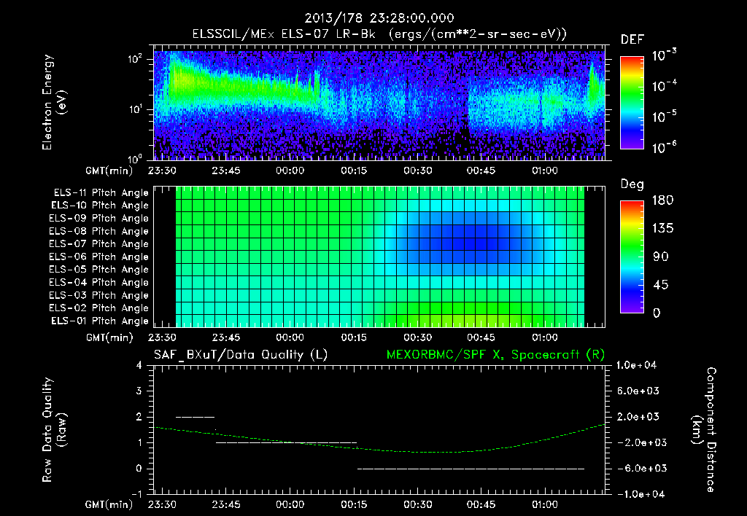
Task: Click the plot title "2013/178 23:28:00.000"
Action: 379,18
